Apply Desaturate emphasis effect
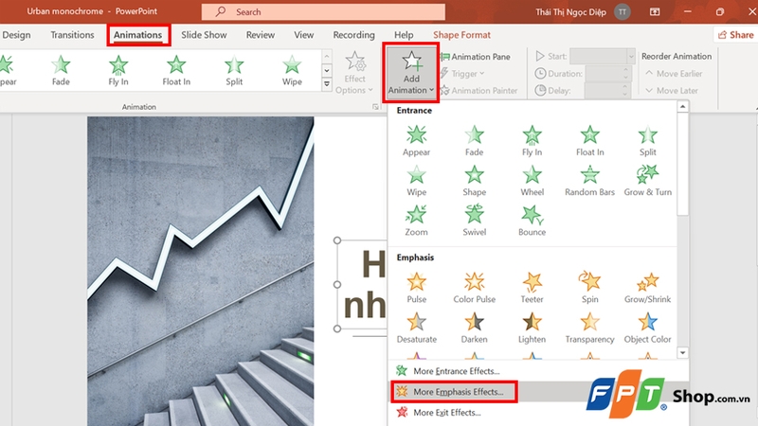This screenshot has height=426, width=758. click(x=416, y=328)
